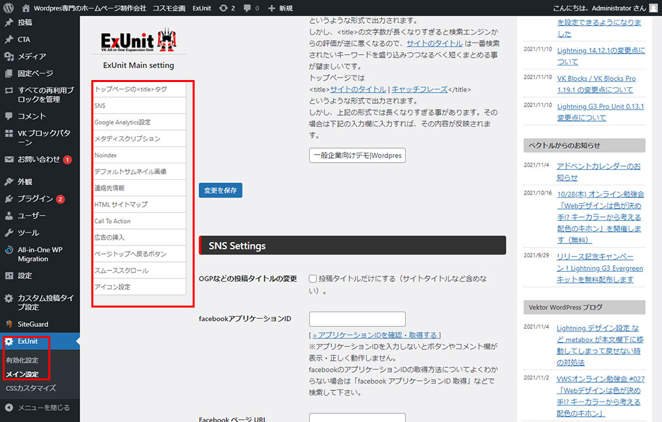Screen dimensions: 662x422
Task: Click the facebookアプリケーションID input field
Action: click(x=357, y=319)
